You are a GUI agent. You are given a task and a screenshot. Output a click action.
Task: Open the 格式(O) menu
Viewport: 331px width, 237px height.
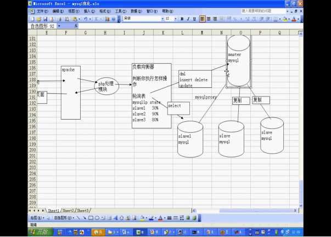coord(104,11)
